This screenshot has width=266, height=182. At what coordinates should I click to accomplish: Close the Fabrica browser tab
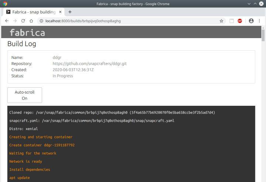coord(60,12)
